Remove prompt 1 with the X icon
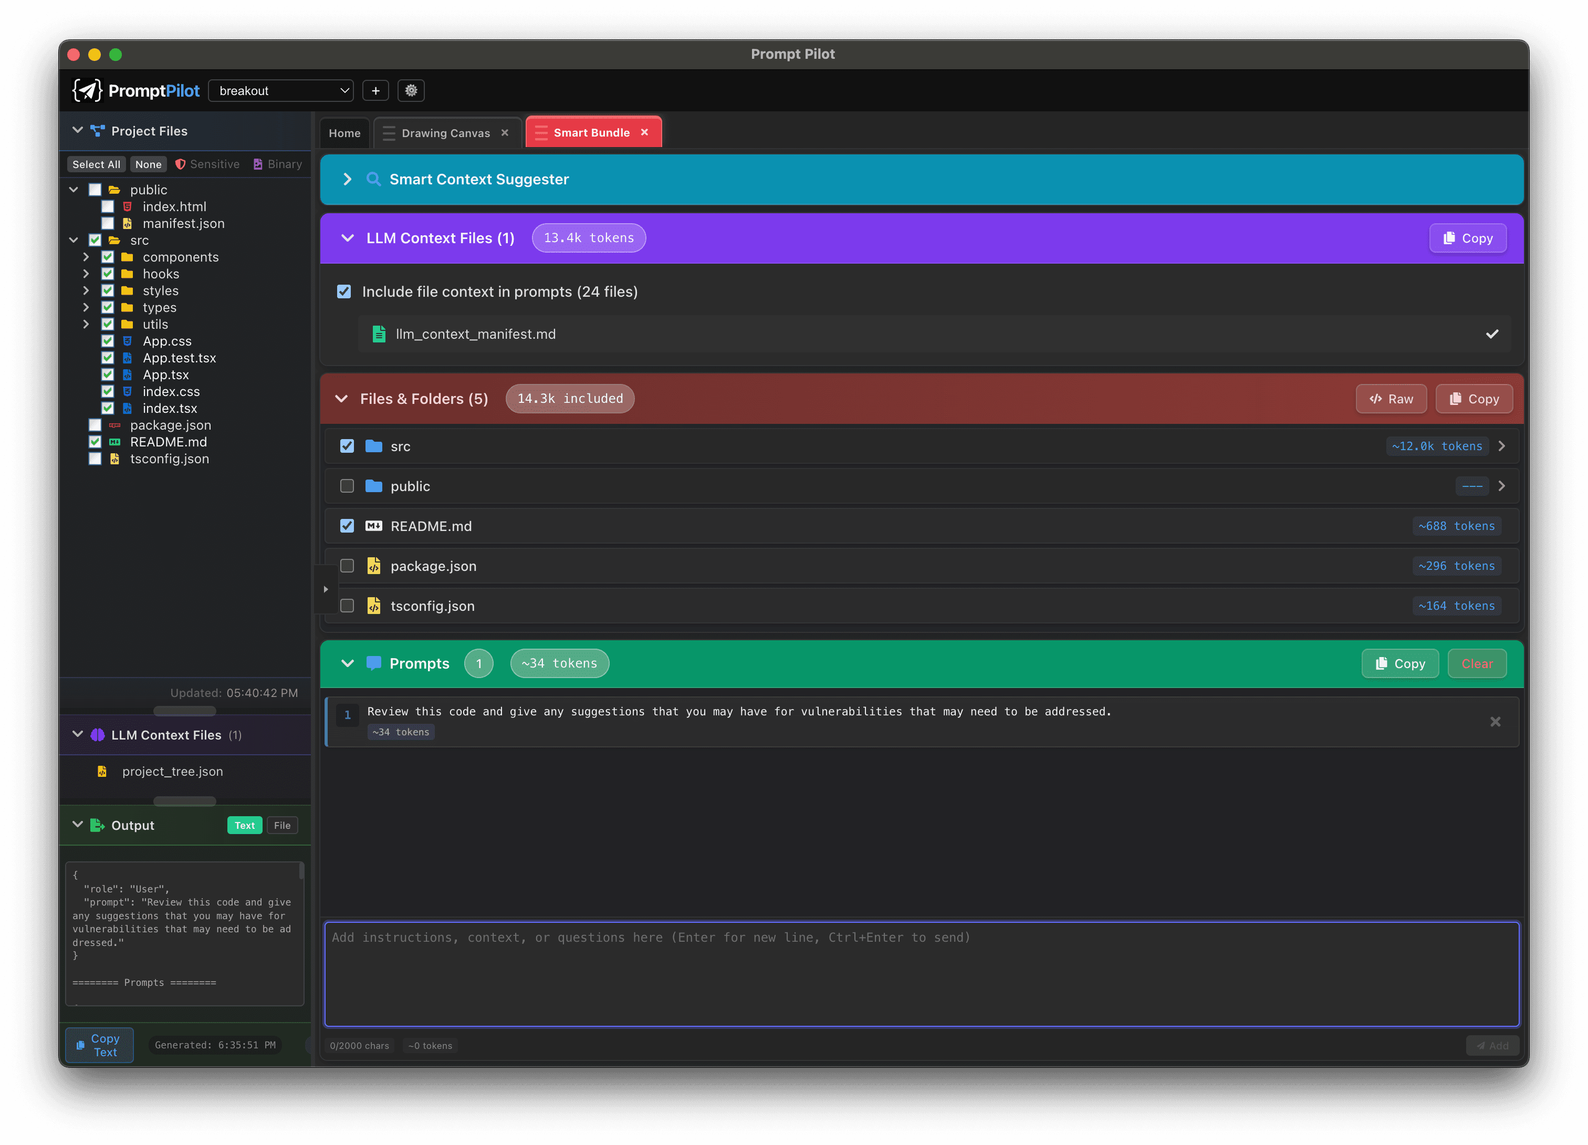The width and height of the screenshot is (1588, 1145). click(x=1495, y=722)
